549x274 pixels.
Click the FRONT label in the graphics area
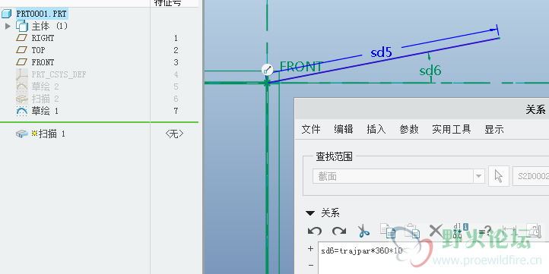301,67
